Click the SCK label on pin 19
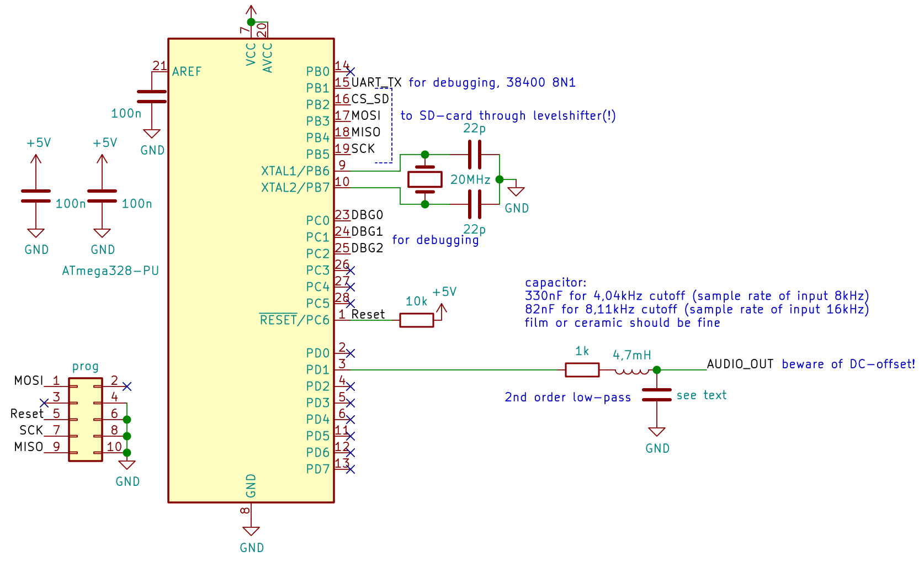Screen dimensions: 924x561 click(363, 149)
